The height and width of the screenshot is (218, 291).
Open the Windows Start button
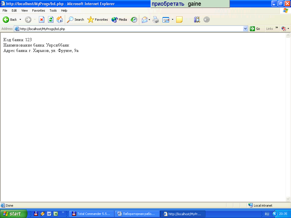[x=14, y=214]
